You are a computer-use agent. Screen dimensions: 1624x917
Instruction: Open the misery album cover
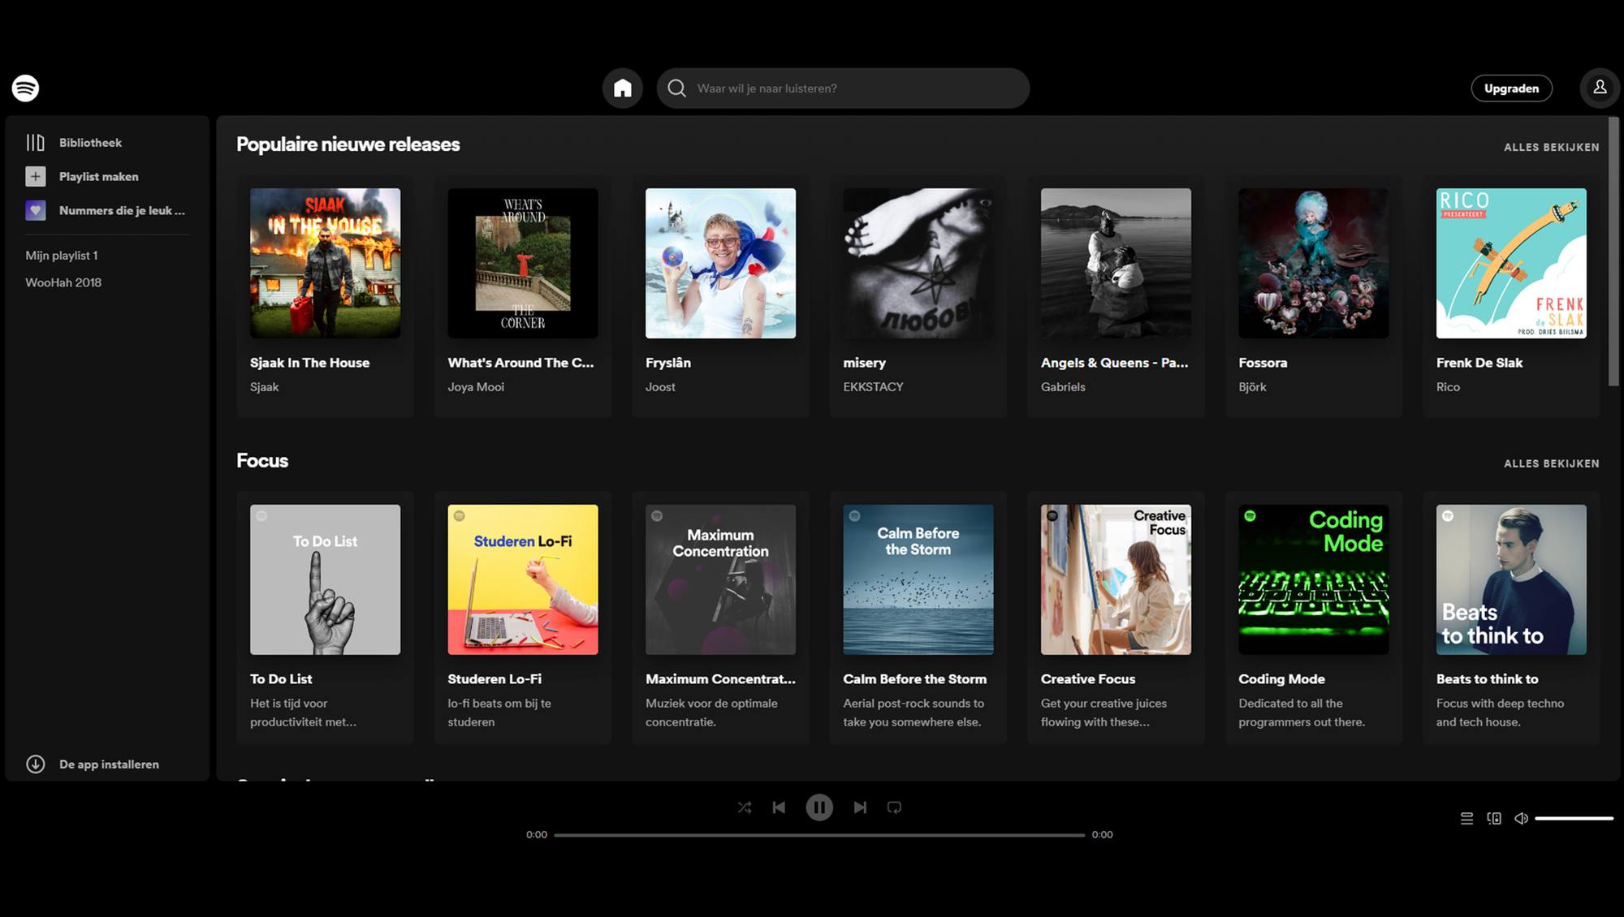point(918,263)
